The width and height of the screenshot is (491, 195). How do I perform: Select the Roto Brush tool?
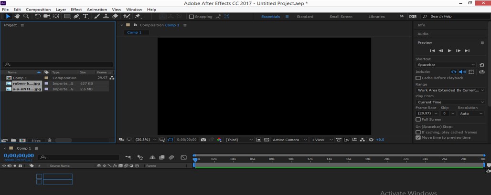tap(127, 16)
